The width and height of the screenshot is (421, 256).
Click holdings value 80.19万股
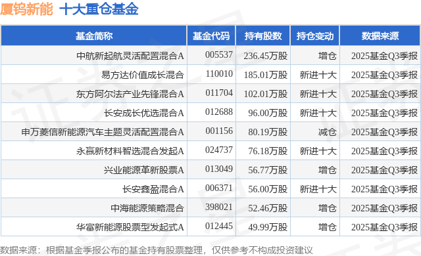(268, 132)
